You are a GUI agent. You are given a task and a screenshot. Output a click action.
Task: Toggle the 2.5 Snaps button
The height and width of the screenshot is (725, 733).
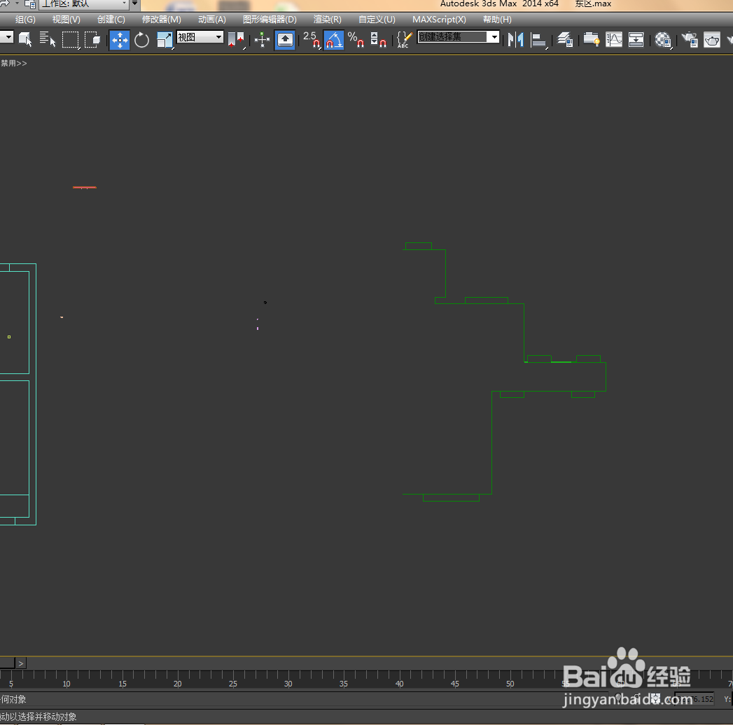pyautogui.click(x=312, y=40)
